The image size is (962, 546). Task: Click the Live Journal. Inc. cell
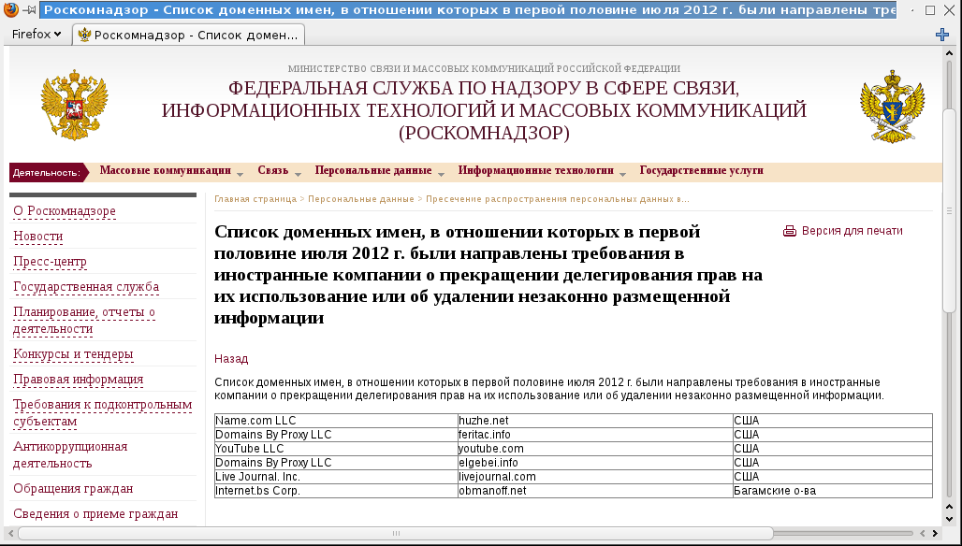[x=336, y=477]
